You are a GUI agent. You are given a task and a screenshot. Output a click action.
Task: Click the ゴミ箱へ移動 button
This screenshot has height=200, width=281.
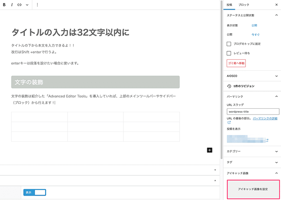click(236, 64)
